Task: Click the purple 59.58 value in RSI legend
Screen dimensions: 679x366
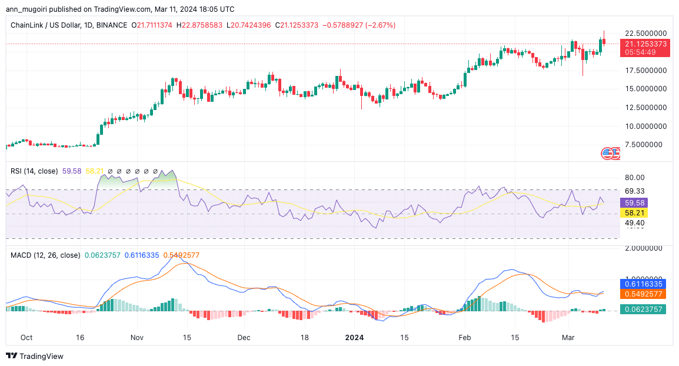Action: pos(71,171)
